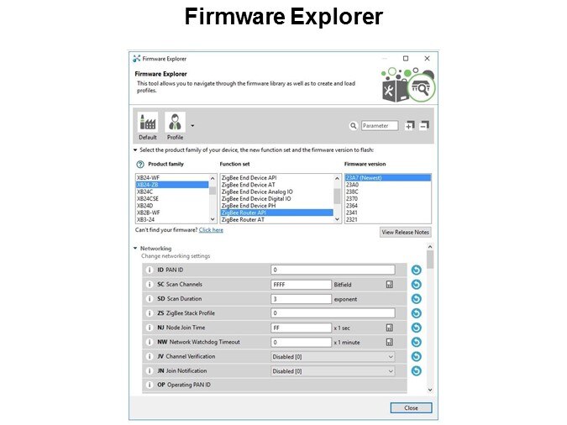
Task: Open the Profile dropdown arrow
Action: pos(192,126)
